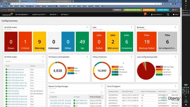Click Node column header
Image resolution: width=190 pixels, height=107 pixels.
tap(7, 66)
